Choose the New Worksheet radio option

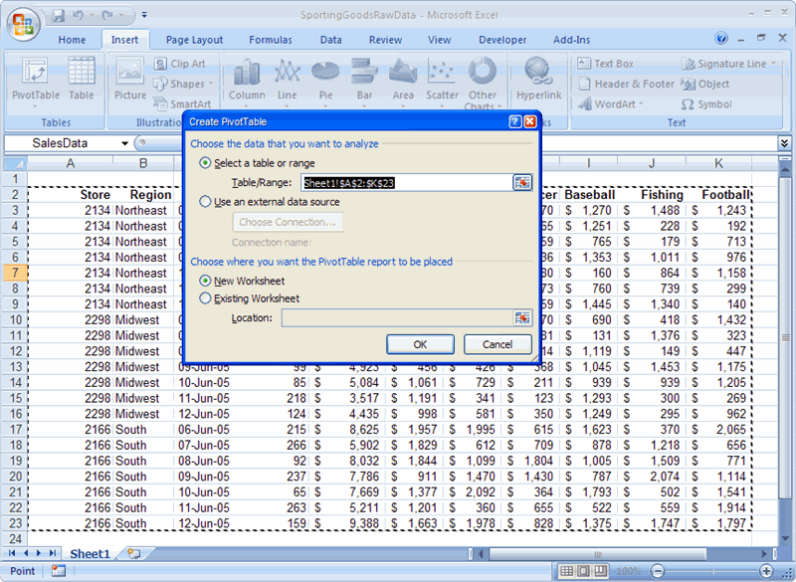(x=205, y=281)
